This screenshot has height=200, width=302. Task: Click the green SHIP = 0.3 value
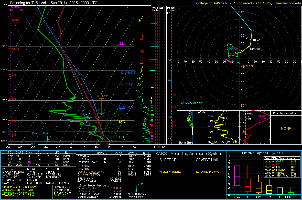60,195
